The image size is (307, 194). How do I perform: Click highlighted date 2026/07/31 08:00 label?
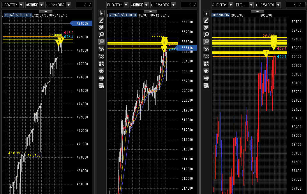[123, 15]
